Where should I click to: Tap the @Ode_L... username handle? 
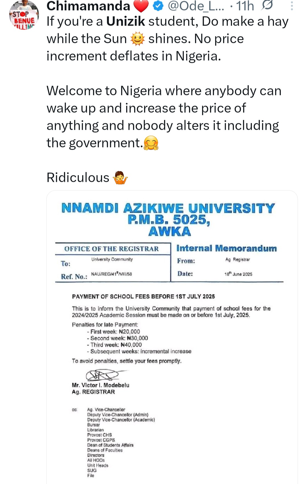tap(196, 6)
